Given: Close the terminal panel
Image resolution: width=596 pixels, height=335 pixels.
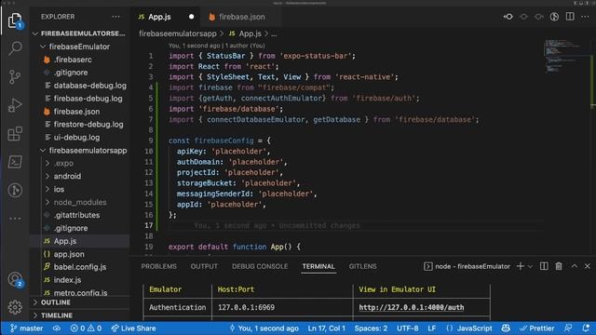Looking at the screenshot, I should (x=588, y=266).
